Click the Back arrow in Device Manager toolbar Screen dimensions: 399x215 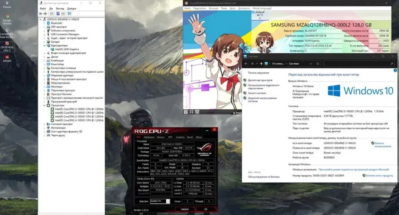click(41, 14)
